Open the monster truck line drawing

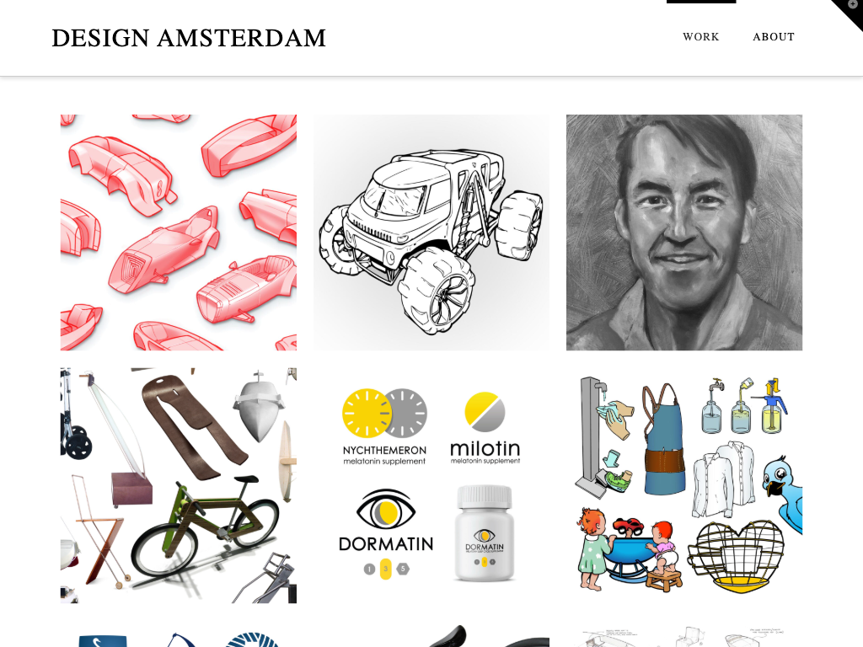click(431, 233)
